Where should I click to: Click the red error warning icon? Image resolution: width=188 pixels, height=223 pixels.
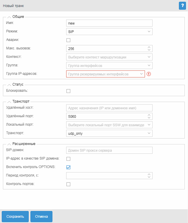click(x=149, y=74)
